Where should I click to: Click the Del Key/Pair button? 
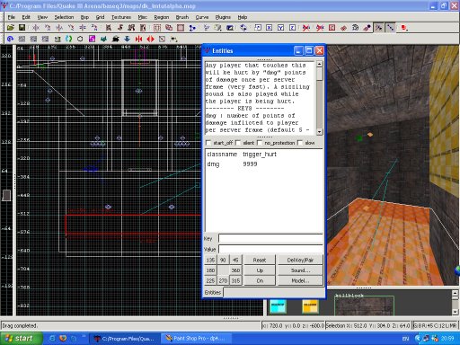point(300,260)
